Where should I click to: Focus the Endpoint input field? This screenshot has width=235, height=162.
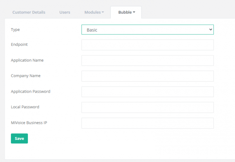click(x=148, y=45)
